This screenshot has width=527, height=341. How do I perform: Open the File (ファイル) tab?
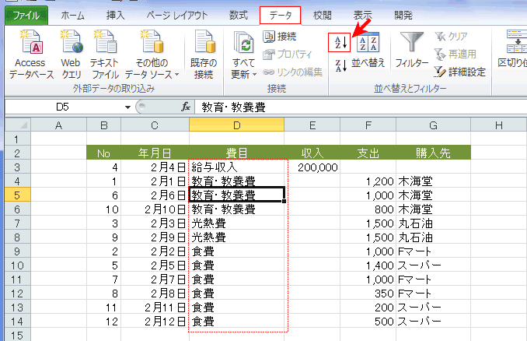point(26,16)
